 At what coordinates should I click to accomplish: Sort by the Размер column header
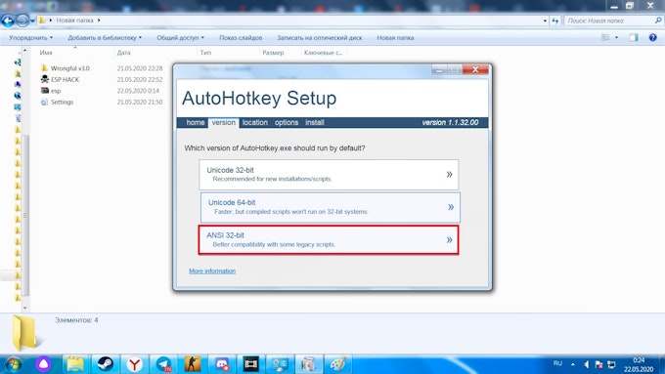[273, 53]
